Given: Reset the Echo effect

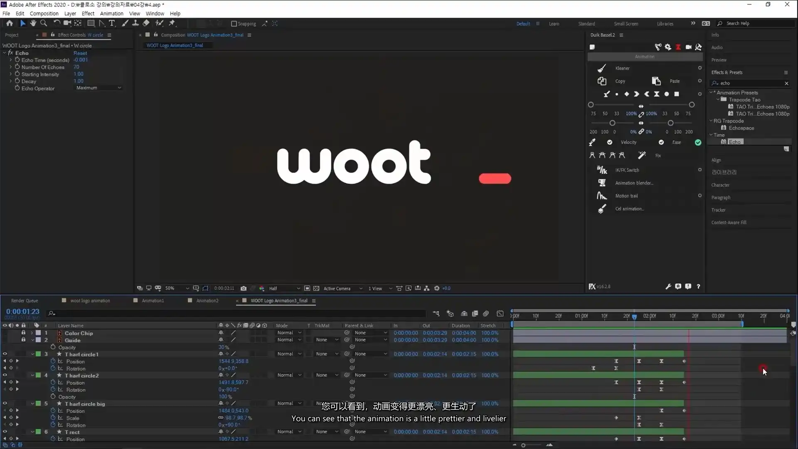Looking at the screenshot, I should click(80, 53).
